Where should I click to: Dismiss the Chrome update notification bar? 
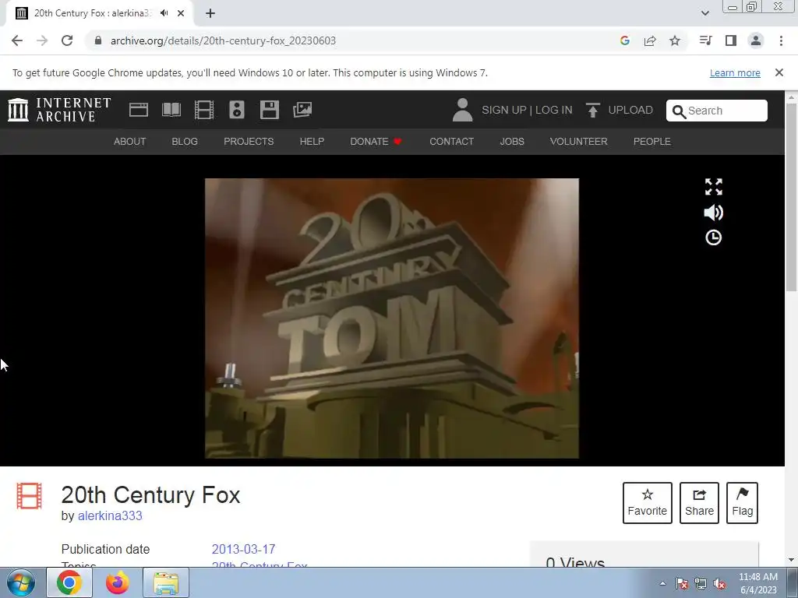pyautogui.click(x=779, y=72)
